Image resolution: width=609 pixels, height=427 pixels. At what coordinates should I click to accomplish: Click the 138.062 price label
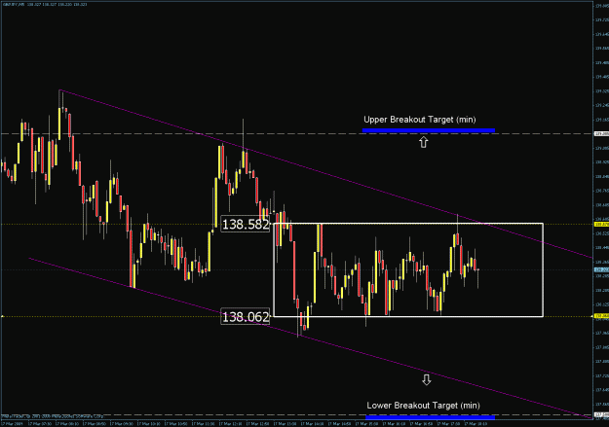click(x=246, y=317)
